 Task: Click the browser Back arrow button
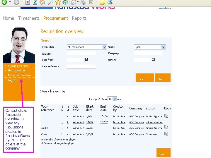point(4,2)
